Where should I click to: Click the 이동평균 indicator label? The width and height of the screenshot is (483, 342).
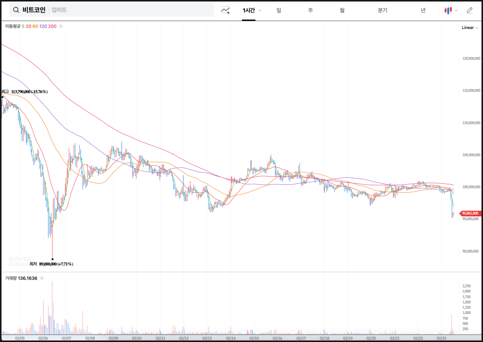(12, 26)
